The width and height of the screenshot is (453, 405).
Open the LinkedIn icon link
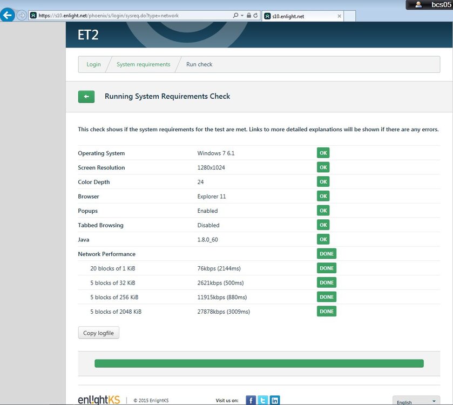pyautogui.click(x=275, y=400)
